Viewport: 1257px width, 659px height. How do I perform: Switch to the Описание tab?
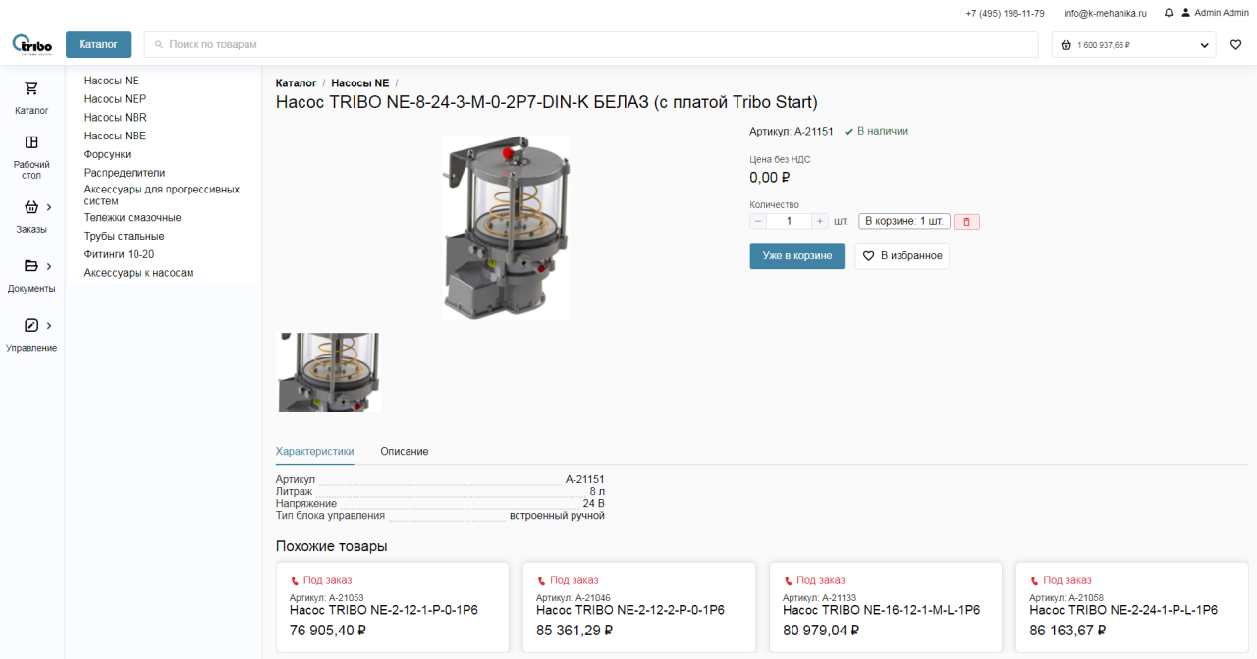(404, 452)
